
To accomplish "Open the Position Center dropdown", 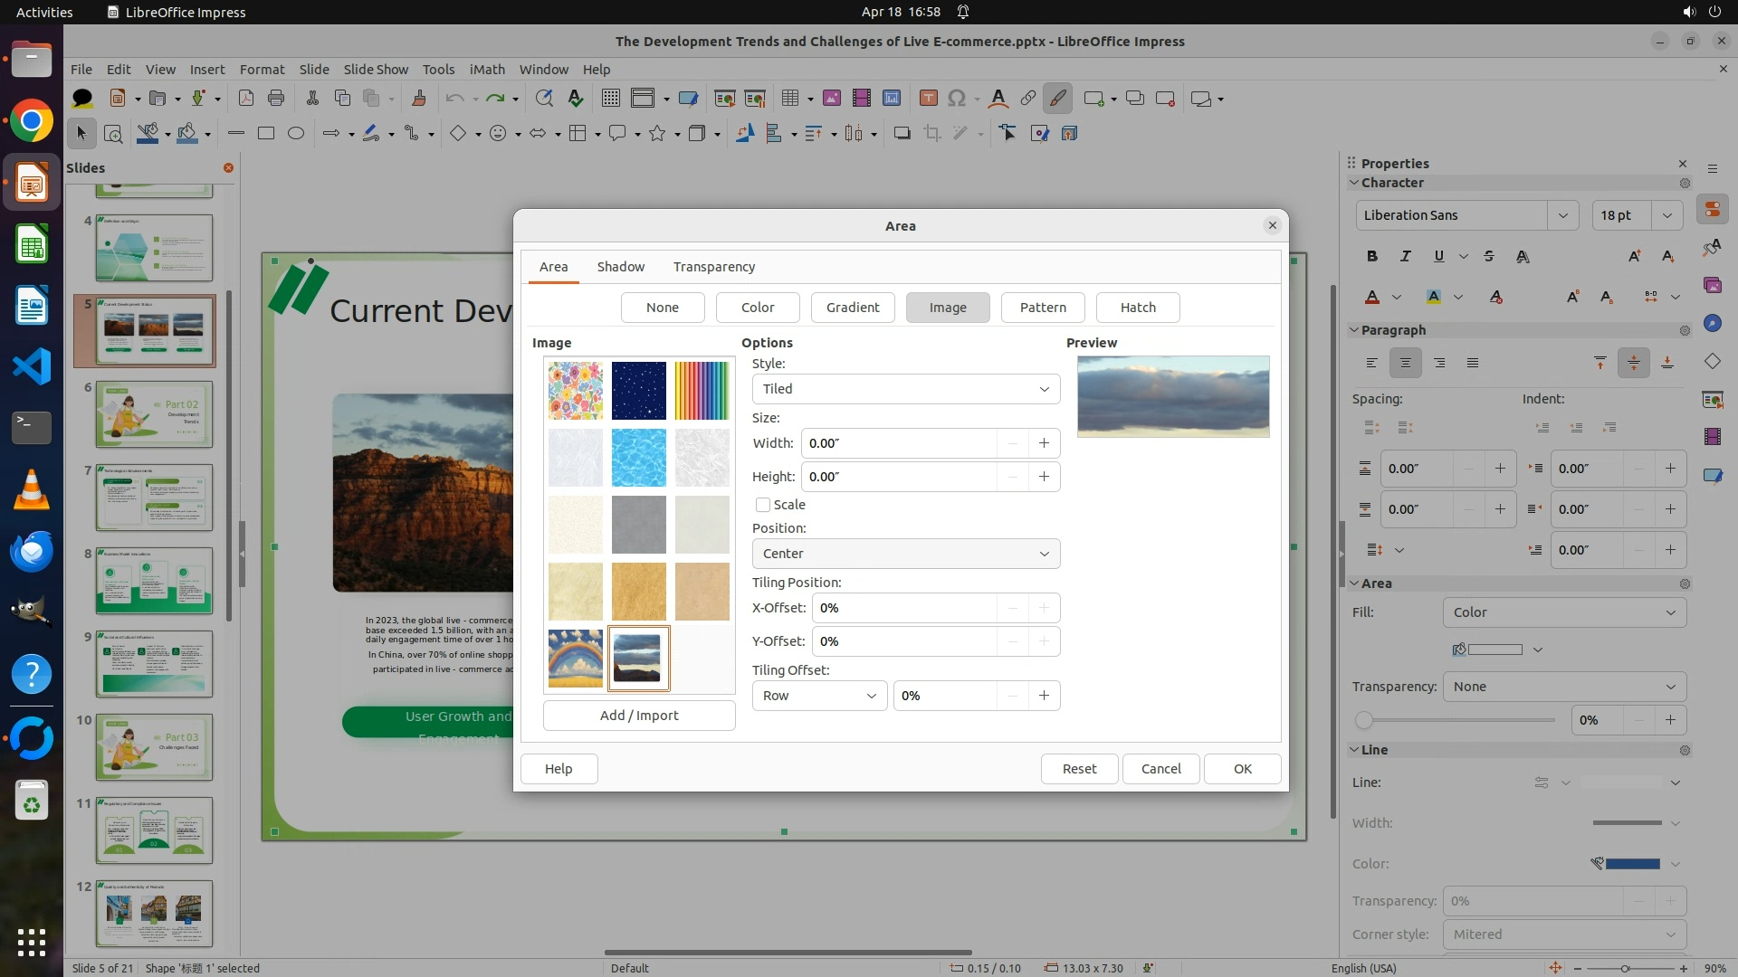I will tap(905, 554).
